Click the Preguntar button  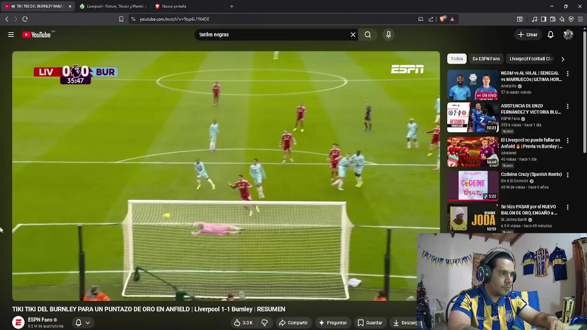click(333, 323)
